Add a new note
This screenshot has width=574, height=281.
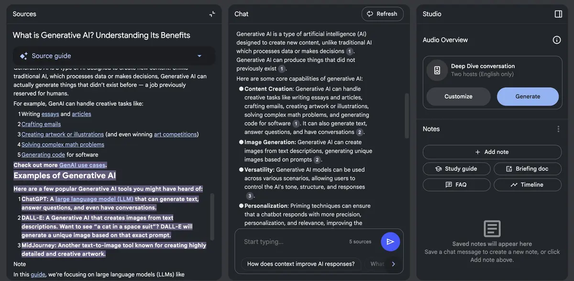click(x=492, y=152)
